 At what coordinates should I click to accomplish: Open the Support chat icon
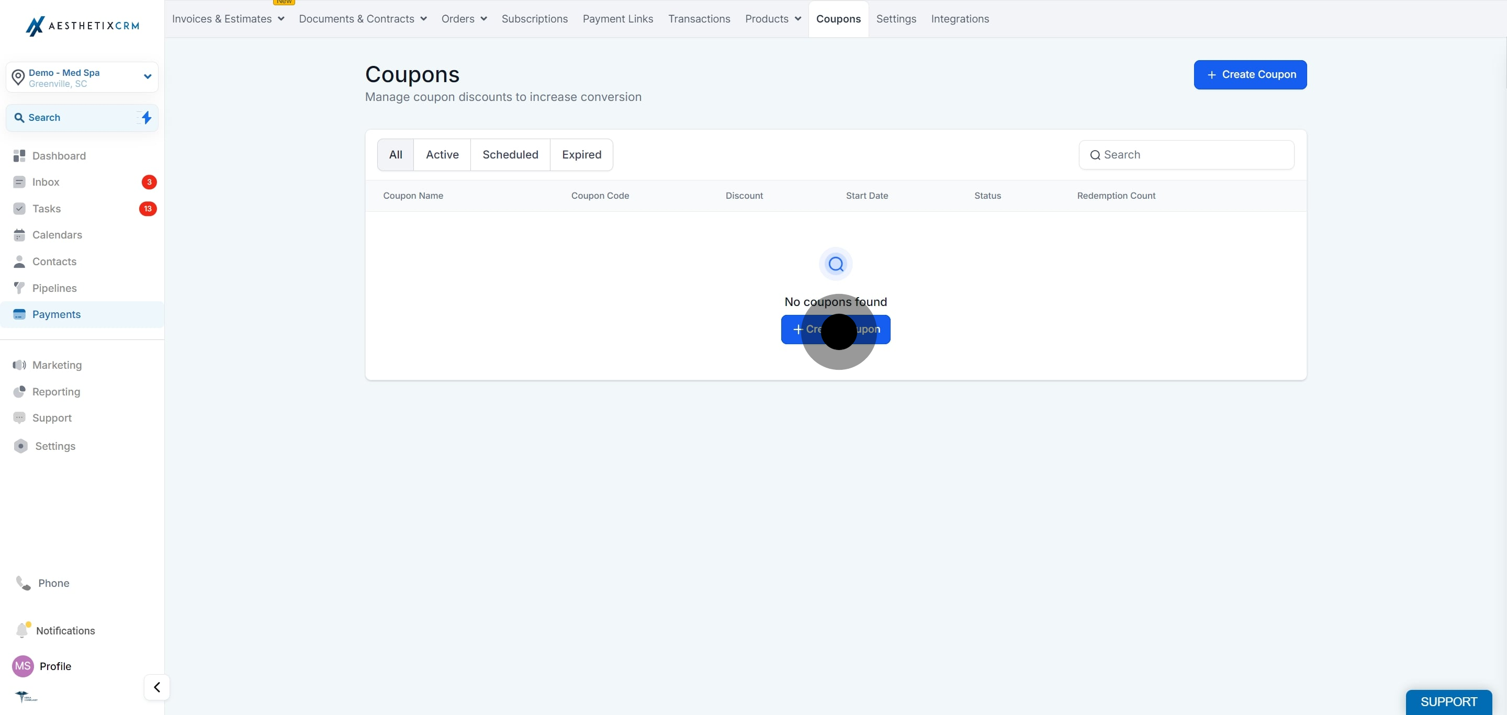click(19, 418)
